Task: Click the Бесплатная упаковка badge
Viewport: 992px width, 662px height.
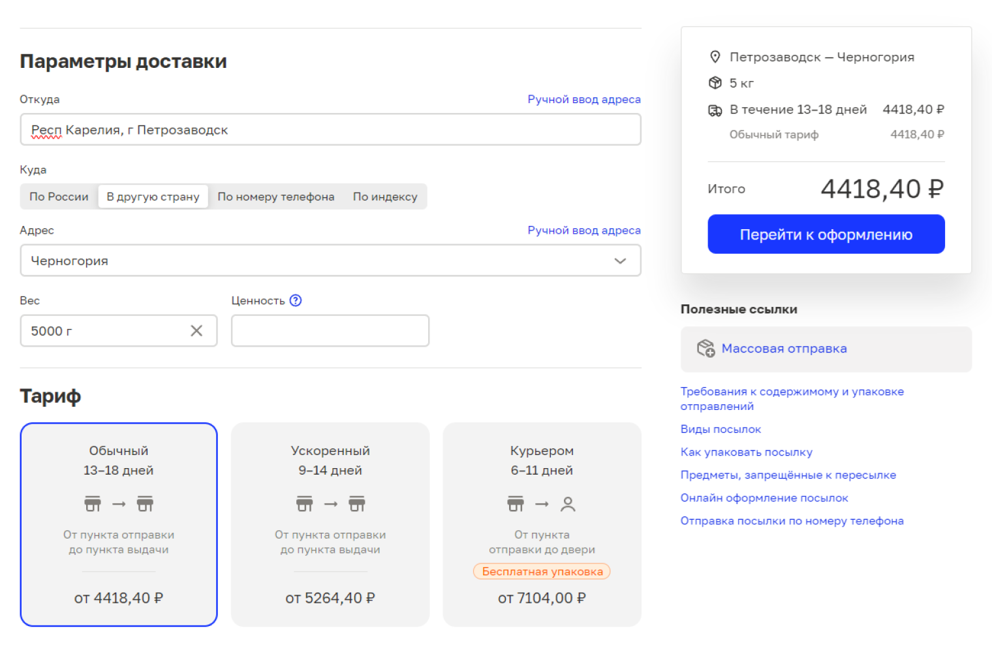Action: point(542,571)
